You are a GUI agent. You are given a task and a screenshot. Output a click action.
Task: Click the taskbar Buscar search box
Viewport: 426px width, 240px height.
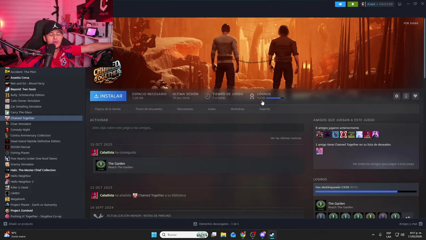[184, 235]
